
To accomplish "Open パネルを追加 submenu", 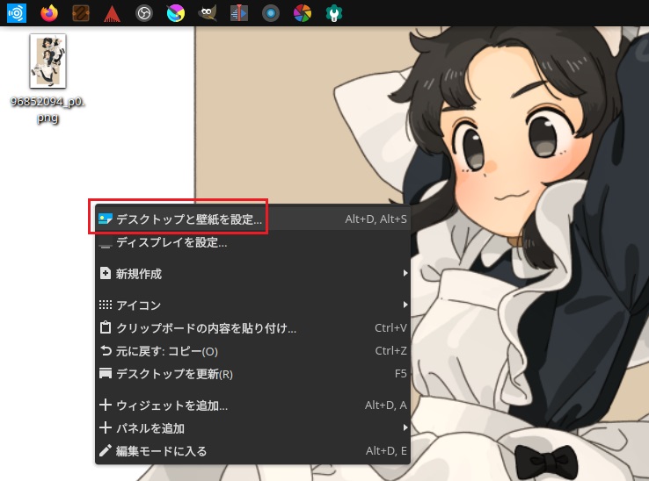I will pyautogui.click(x=253, y=428).
